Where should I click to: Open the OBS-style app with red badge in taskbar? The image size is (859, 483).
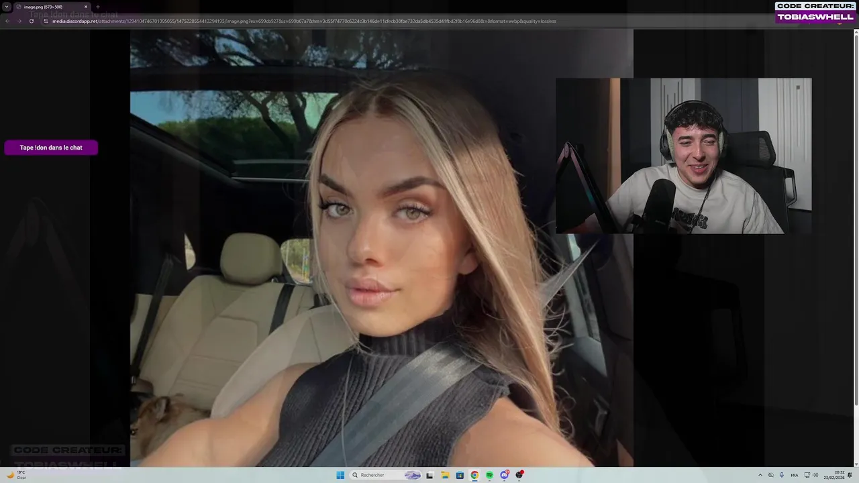(519, 475)
